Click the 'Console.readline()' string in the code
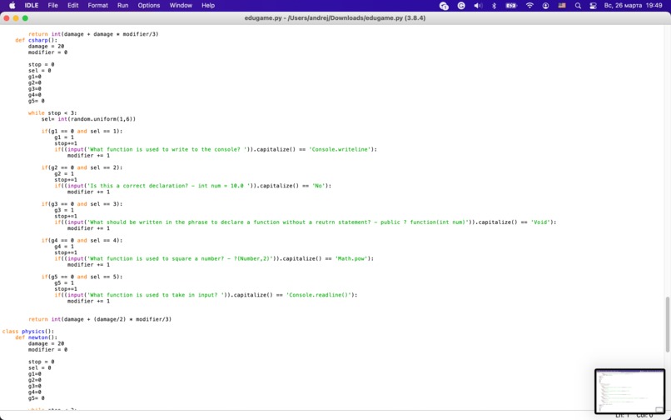671x420 pixels. [x=318, y=295]
